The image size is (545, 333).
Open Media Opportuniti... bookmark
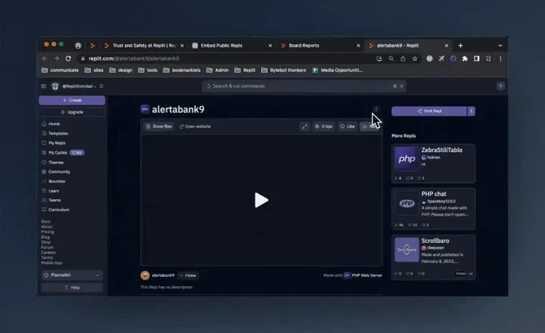[x=337, y=70]
